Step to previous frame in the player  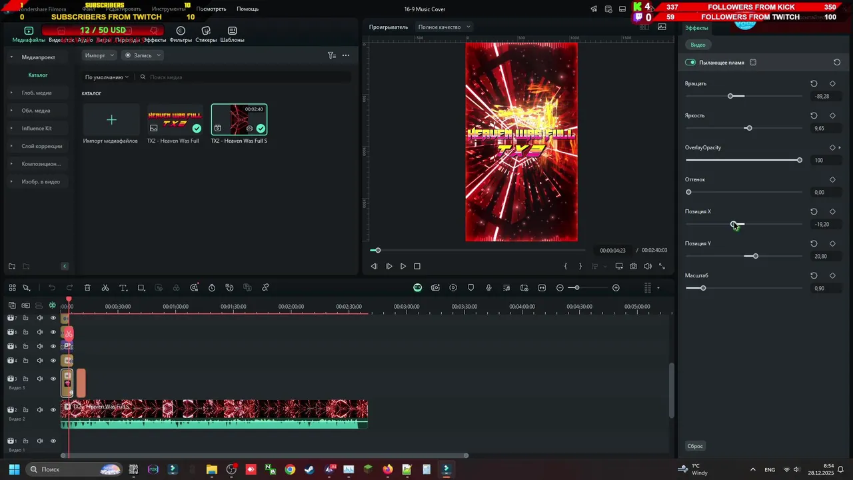pyautogui.click(x=374, y=266)
